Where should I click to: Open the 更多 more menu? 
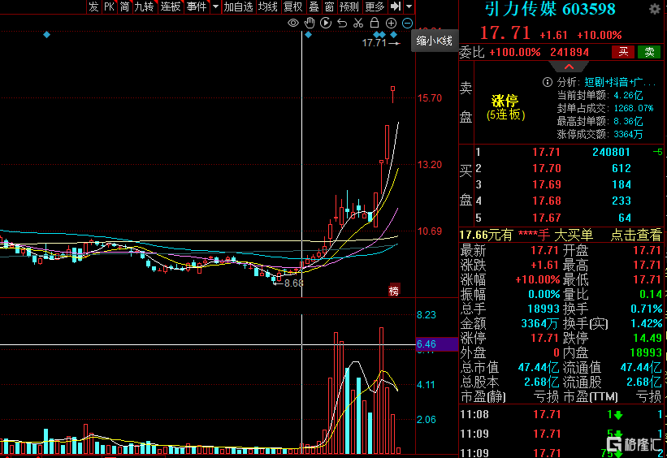(375, 6)
